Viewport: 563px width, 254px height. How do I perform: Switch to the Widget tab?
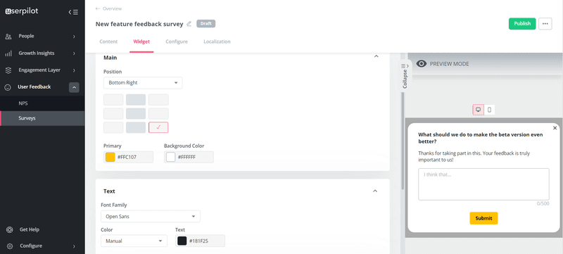tap(141, 42)
